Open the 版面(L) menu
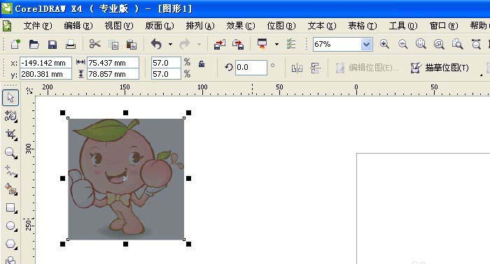The width and height of the screenshot is (490, 264). click(160, 26)
